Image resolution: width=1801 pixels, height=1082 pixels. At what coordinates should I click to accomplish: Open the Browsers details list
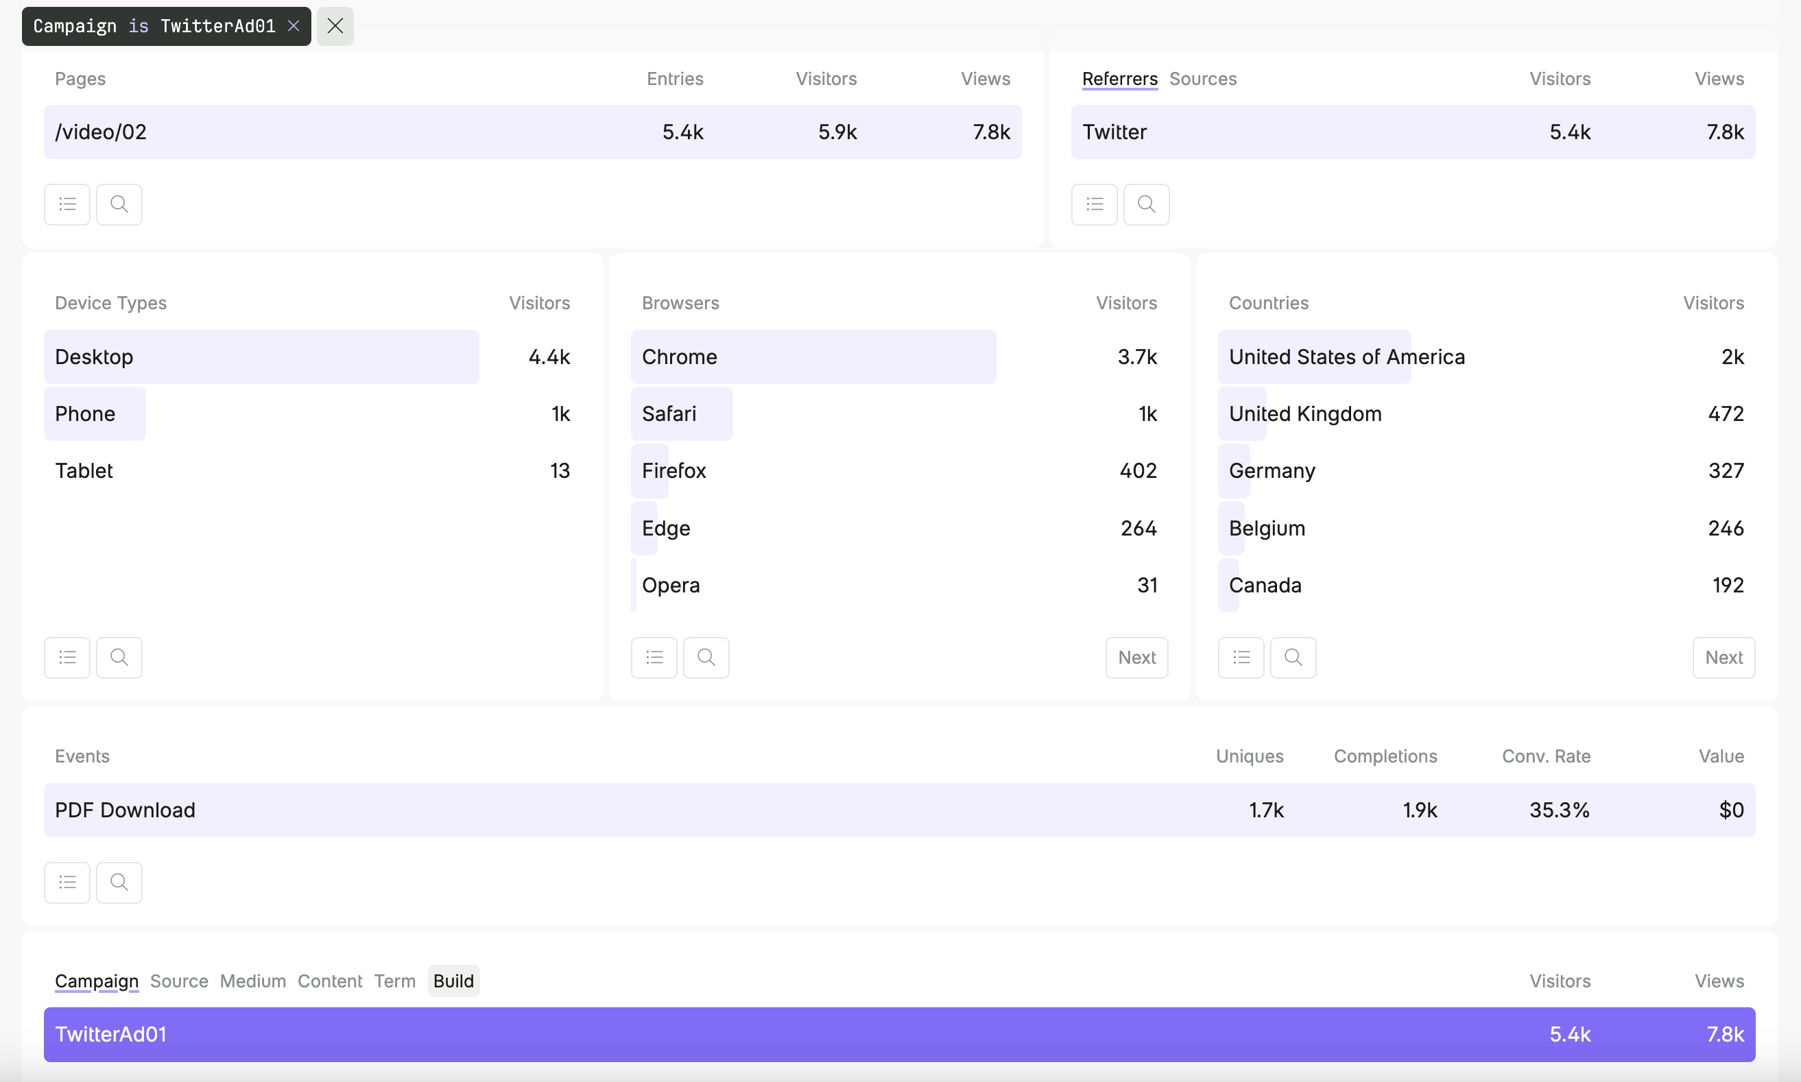tap(653, 657)
